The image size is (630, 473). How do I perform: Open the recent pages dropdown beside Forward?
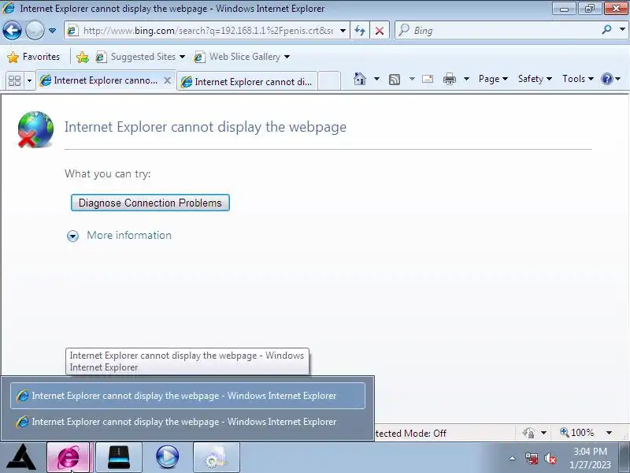(x=52, y=31)
